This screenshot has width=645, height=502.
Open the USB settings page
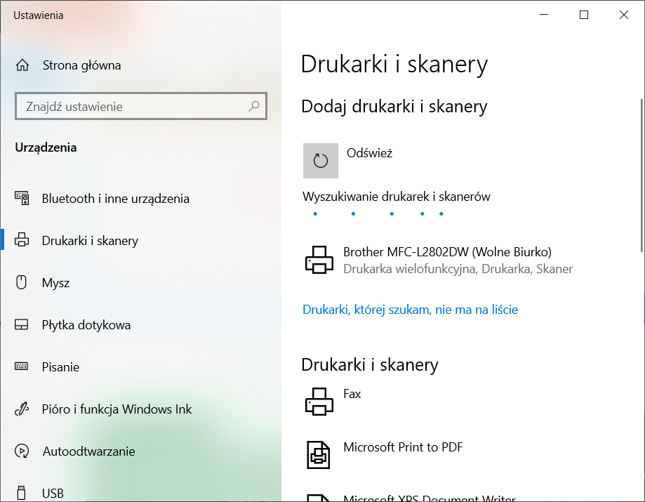pos(53,494)
